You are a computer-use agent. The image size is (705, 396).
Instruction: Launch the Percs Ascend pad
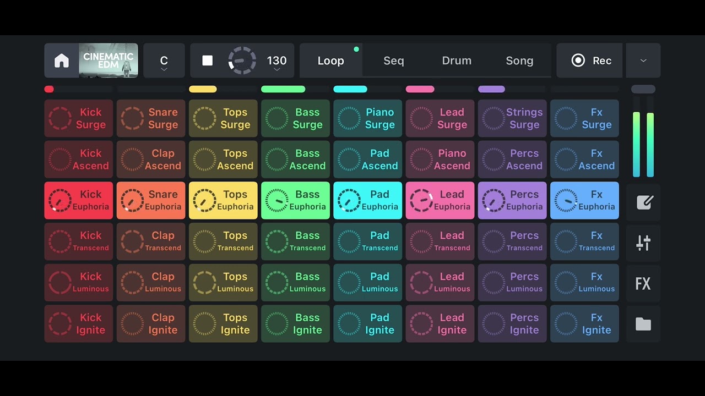[512, 159]
